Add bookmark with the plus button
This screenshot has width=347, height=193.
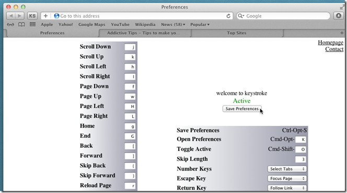coord(45,16)
